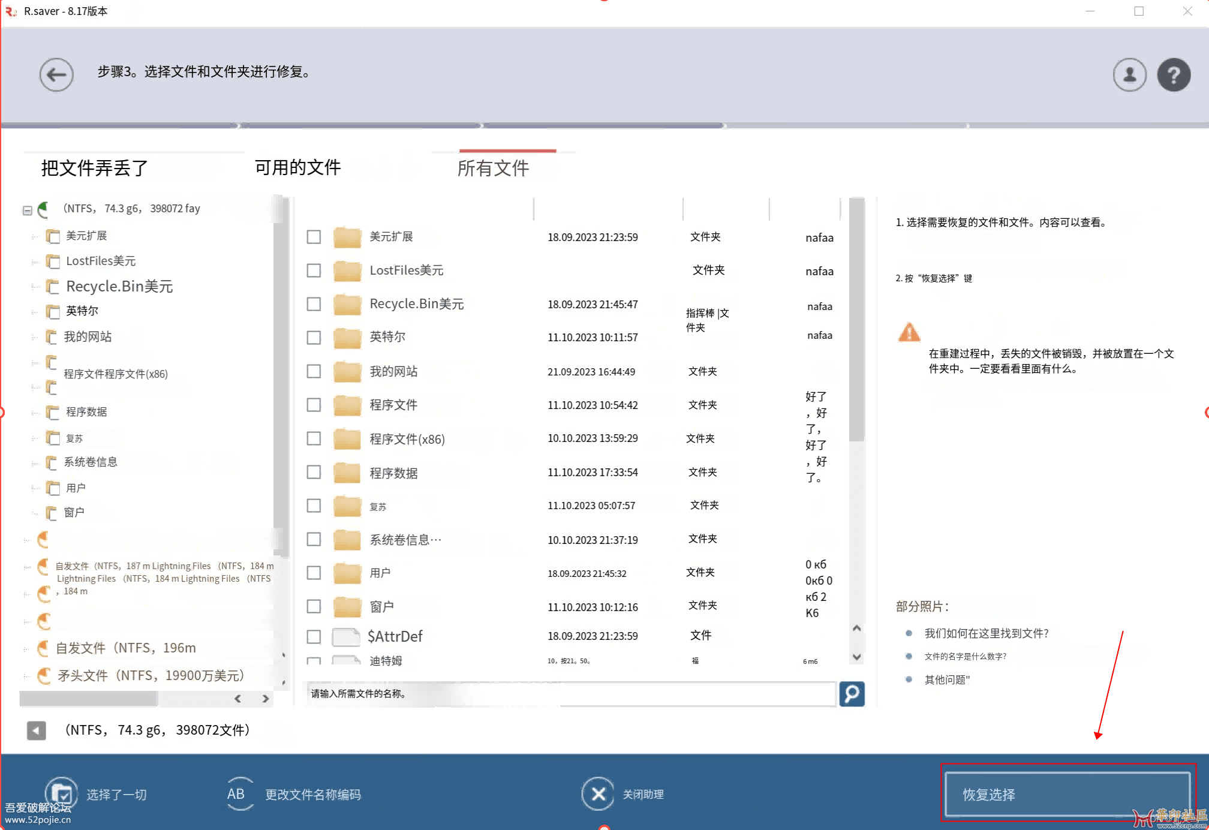Open the user account icon
This screenshot has height=830, width=1209.
[x=1129, y=75]
